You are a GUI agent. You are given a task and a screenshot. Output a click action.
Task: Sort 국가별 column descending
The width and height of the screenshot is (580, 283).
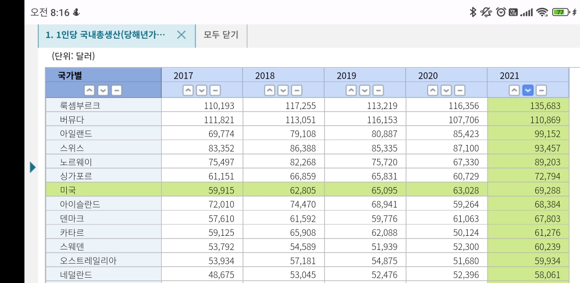tap(103, 90)
